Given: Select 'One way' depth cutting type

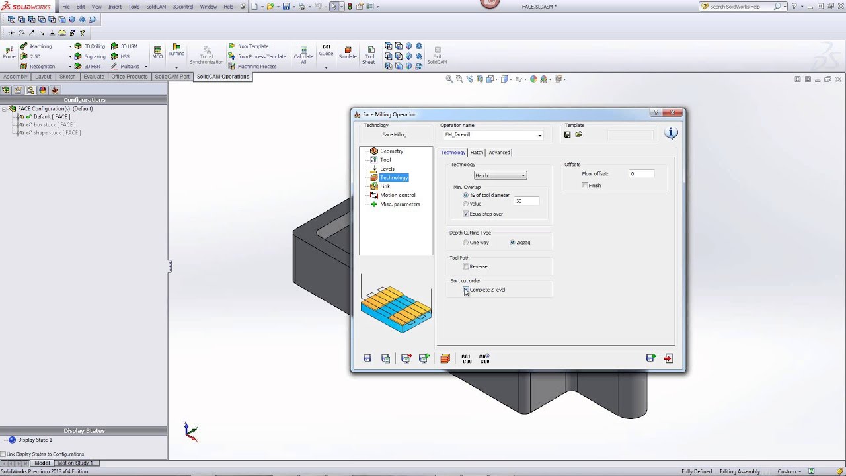Looking at the screenshot, I should pyautogui.click(x=466, y=243).
